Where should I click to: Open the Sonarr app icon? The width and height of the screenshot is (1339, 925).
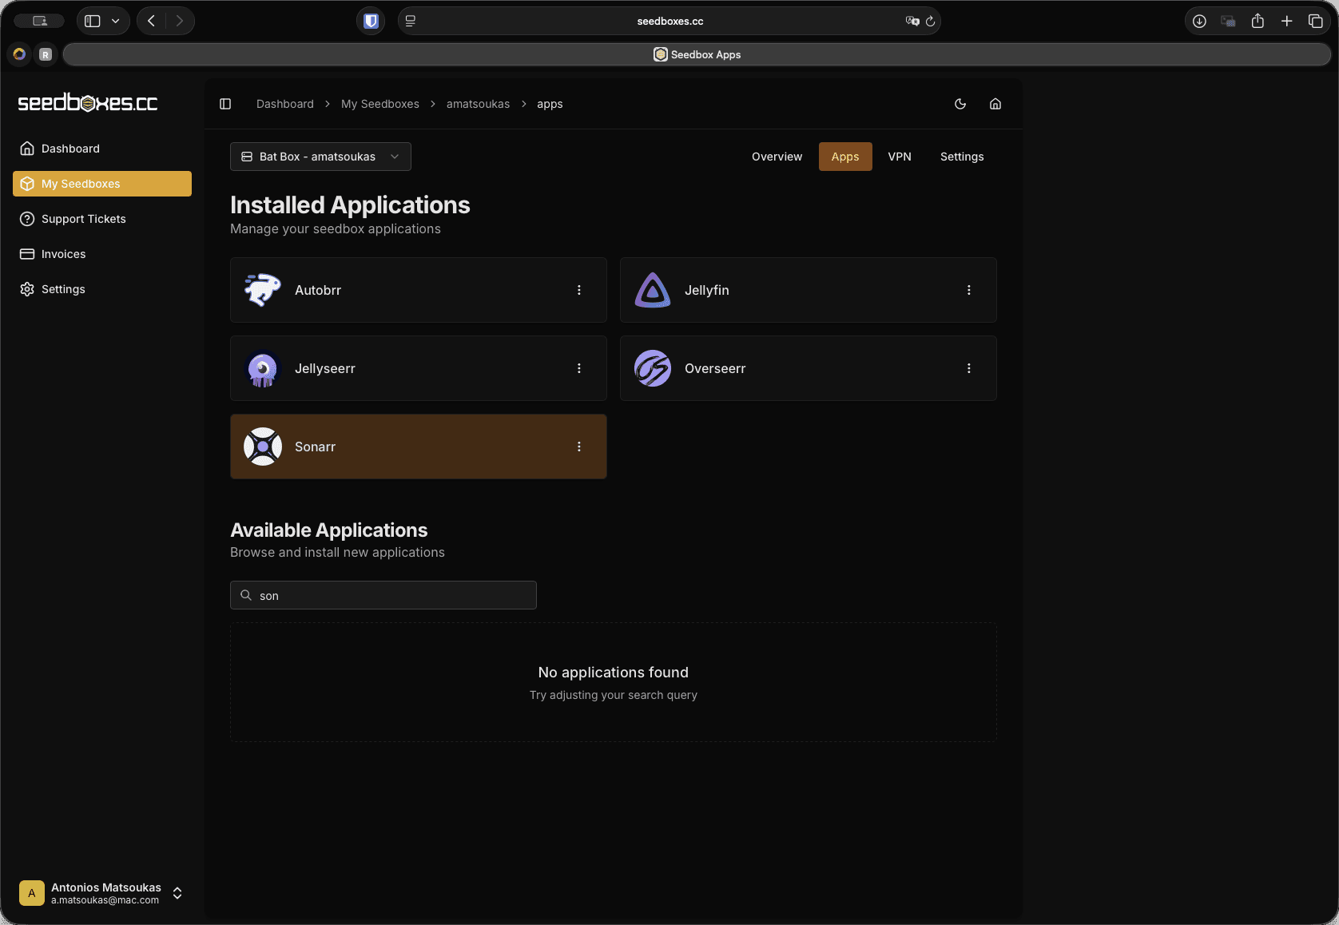pyautogui.click(x=263, y=447)
